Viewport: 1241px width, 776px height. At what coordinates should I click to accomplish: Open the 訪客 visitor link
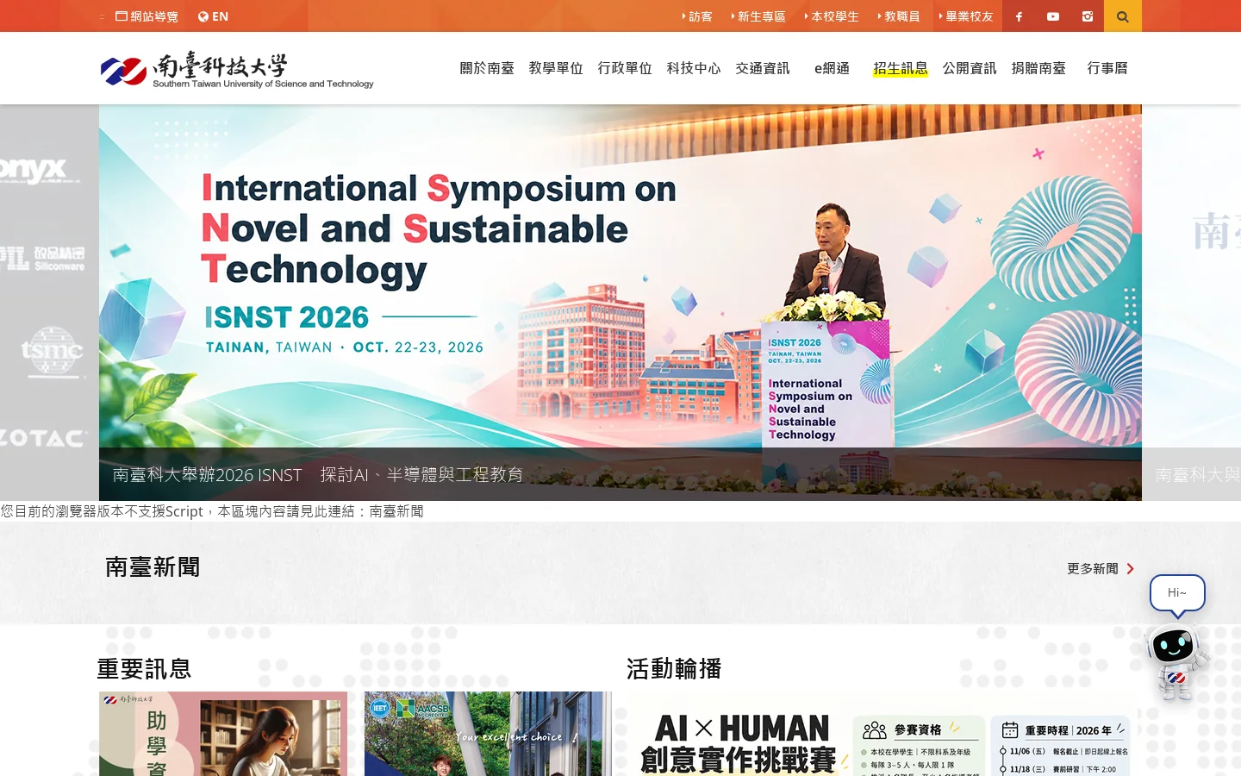pyautogui.click(x=697, y=16)
